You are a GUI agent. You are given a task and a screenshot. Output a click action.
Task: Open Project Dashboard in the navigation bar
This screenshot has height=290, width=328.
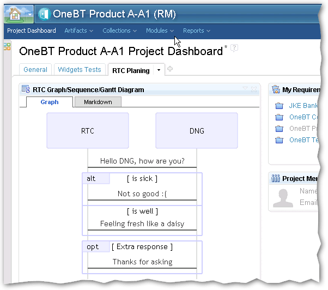32,31
